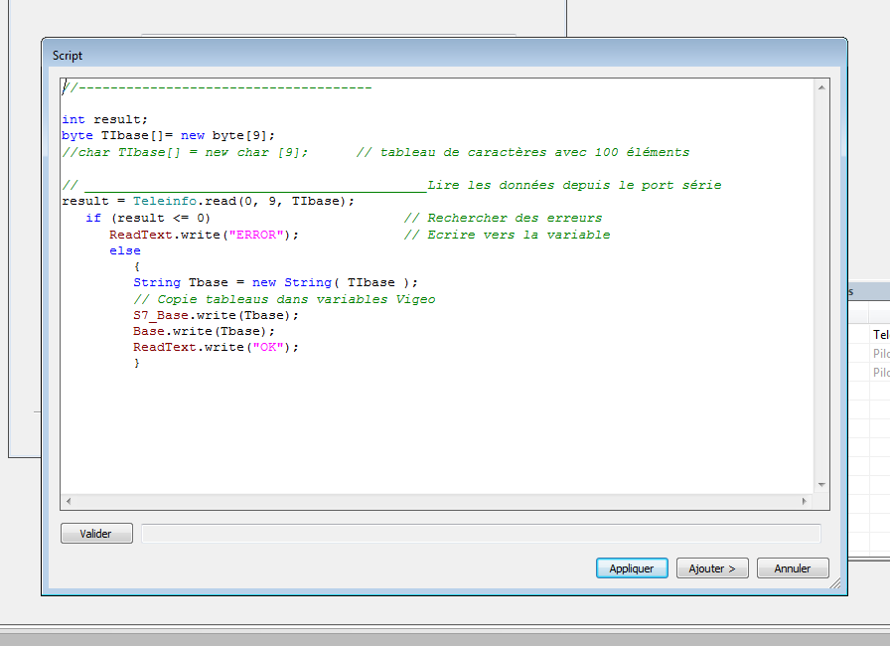Click the "ERROR" string in ReadText.write
The width and height of the screenshot is (890, 646).
click(258, 235)
